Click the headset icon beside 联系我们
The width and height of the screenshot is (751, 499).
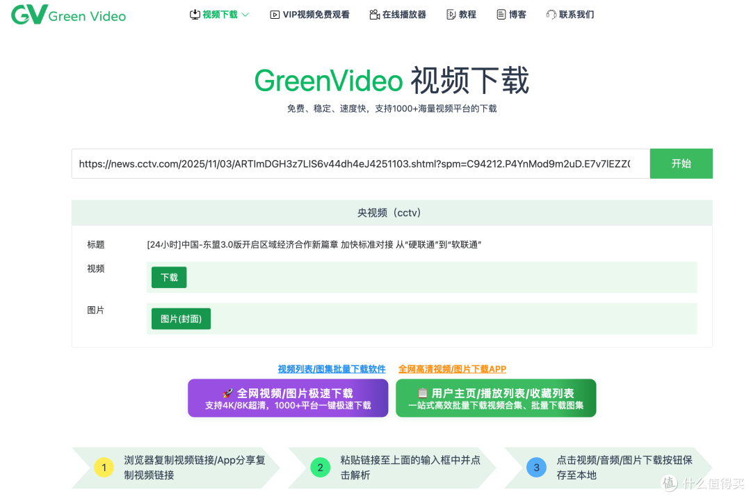tap(551, 15)
